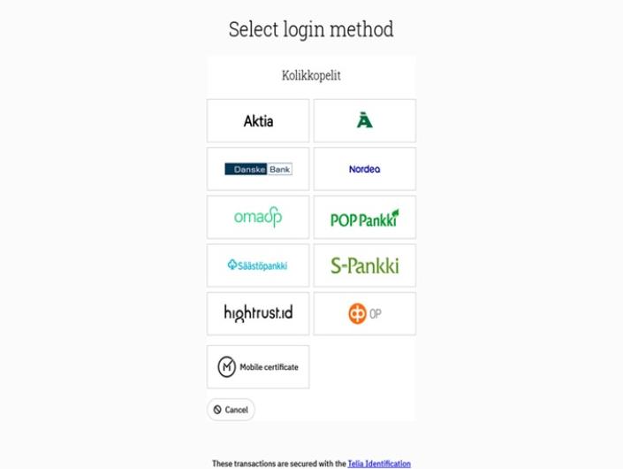The width and height of the screenshot is (623, 469).
Task: Log in with Danske Bank
Action: point(258,169)
